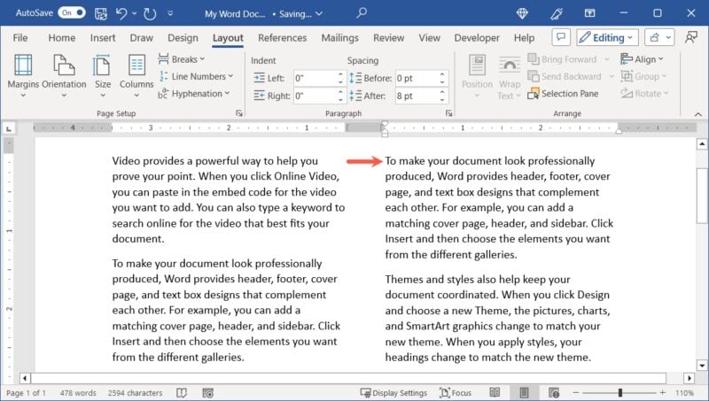The image size is (709, 401).
Task: Click the pen Coming Soon icon
Action: click(x=557, y=13)
